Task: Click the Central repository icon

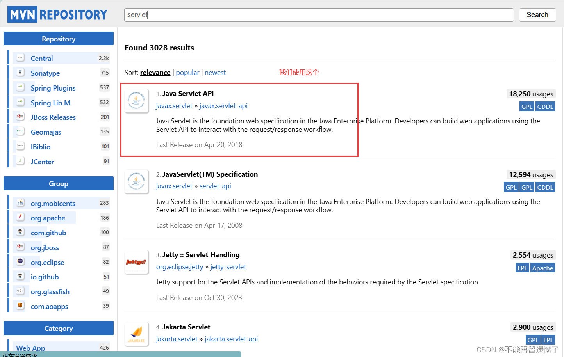Action: (x=20, y=57)
